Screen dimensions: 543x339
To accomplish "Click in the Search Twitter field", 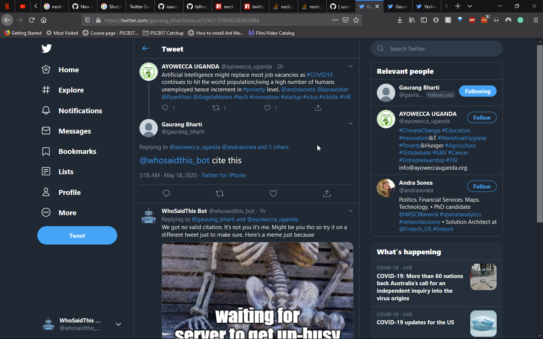I will [437, 49].
